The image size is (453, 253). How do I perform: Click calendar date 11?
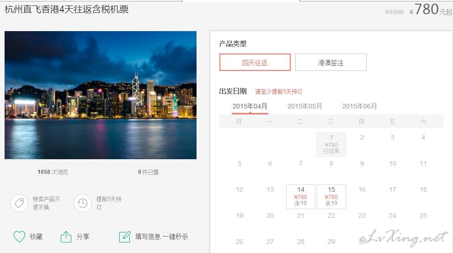[x=423, y=163]
